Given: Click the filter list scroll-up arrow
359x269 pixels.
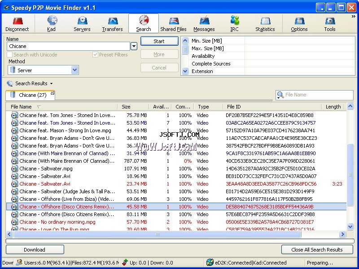Looking at the screenshot, I should click(x=185, y=41).
